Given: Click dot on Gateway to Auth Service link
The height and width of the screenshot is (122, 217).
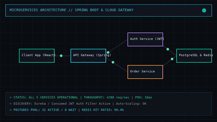Looking at the screenshot, I should coord(108,52).
